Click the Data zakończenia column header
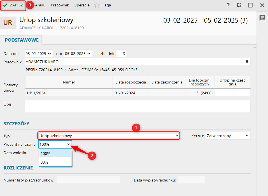Viewport: 268px width, 196px height. pos(167,82)
